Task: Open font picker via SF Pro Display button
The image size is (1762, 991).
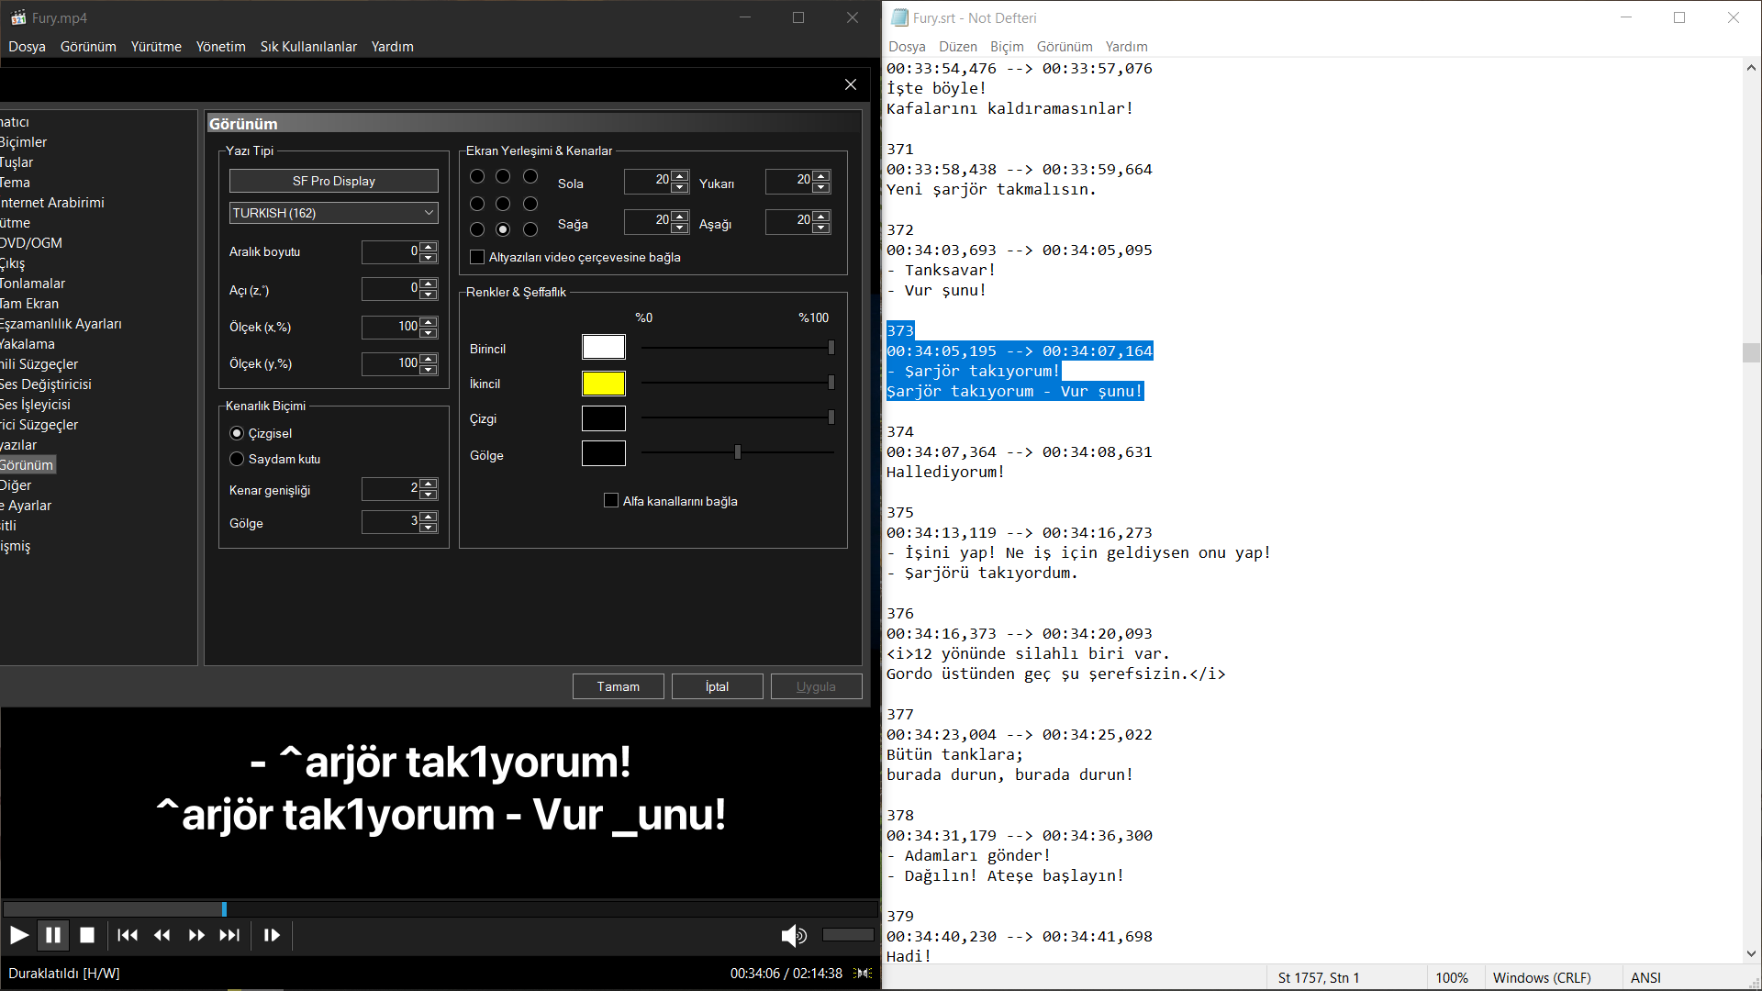Action: [x=333, y=181]
